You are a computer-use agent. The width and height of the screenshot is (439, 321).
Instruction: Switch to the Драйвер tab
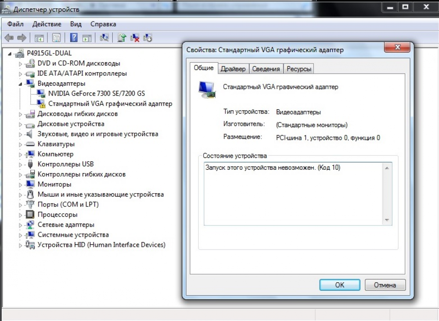point(233,69)
